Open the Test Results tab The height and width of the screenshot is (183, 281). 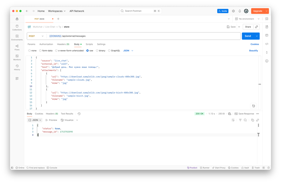click(x=67, y=114)
